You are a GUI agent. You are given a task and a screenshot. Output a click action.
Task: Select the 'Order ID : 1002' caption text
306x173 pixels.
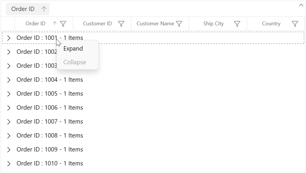(x=37, y=52)
